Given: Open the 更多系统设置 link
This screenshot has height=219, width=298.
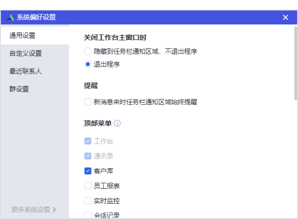Looking at the screenshot, I should 30,209.
